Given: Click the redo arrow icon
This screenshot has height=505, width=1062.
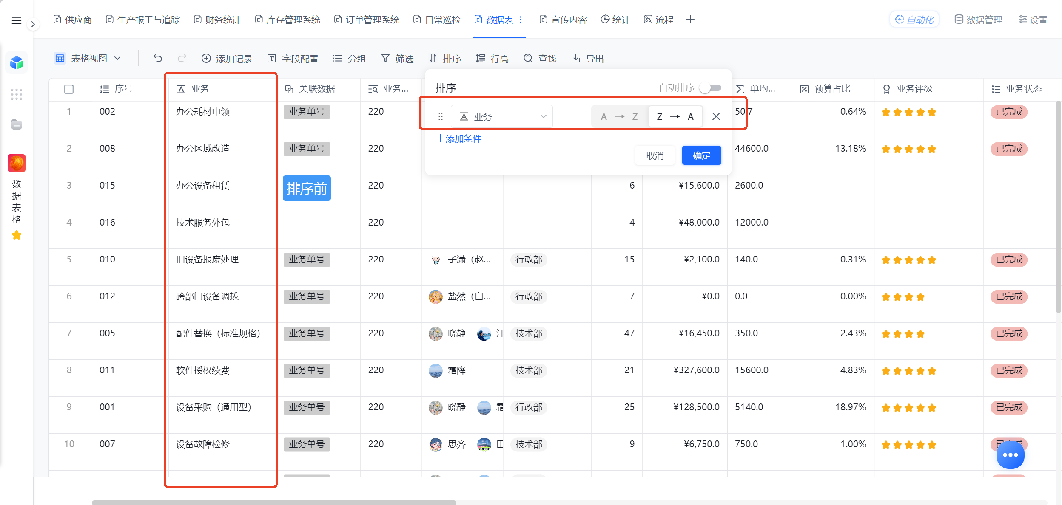Looking at the screenshot, I should click(x=182, y=58).
